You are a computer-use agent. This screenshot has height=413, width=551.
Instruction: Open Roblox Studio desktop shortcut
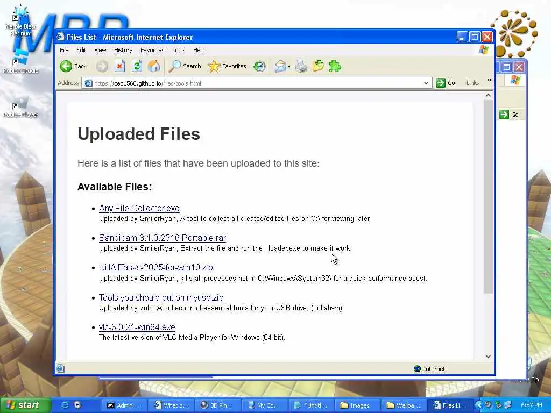(20, 61)
